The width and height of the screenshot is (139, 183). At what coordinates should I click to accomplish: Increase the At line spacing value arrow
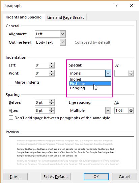click(131, 109)
